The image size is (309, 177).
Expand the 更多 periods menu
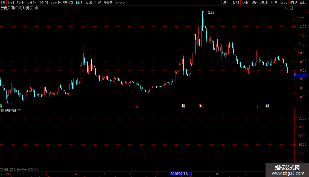(x=120, y=2)
